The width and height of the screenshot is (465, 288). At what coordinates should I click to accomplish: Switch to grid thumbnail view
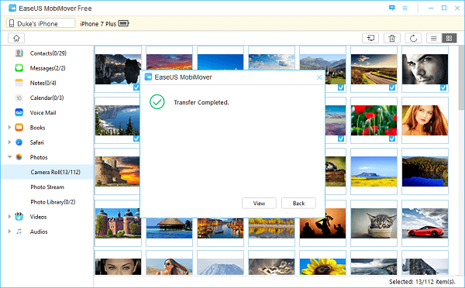coord(449,38)
